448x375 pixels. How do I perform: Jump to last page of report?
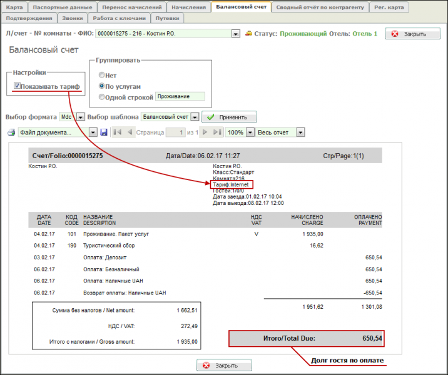pyautogui.click(x=216, y=132)
